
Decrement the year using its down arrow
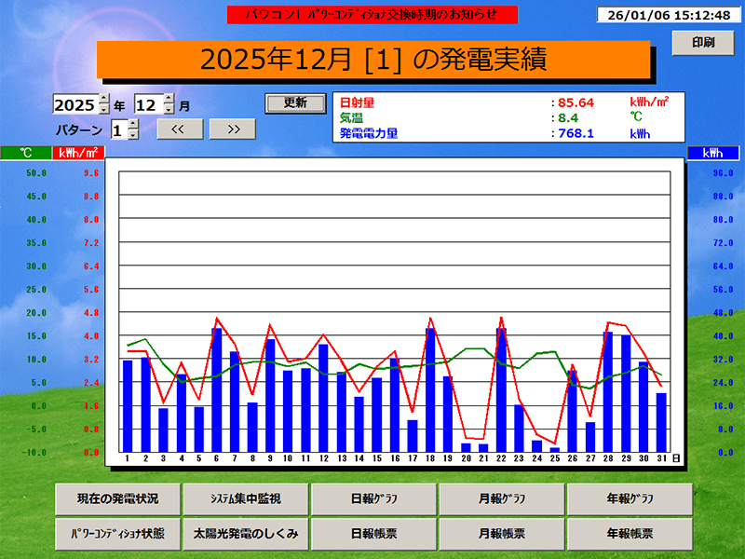point(103,108)
